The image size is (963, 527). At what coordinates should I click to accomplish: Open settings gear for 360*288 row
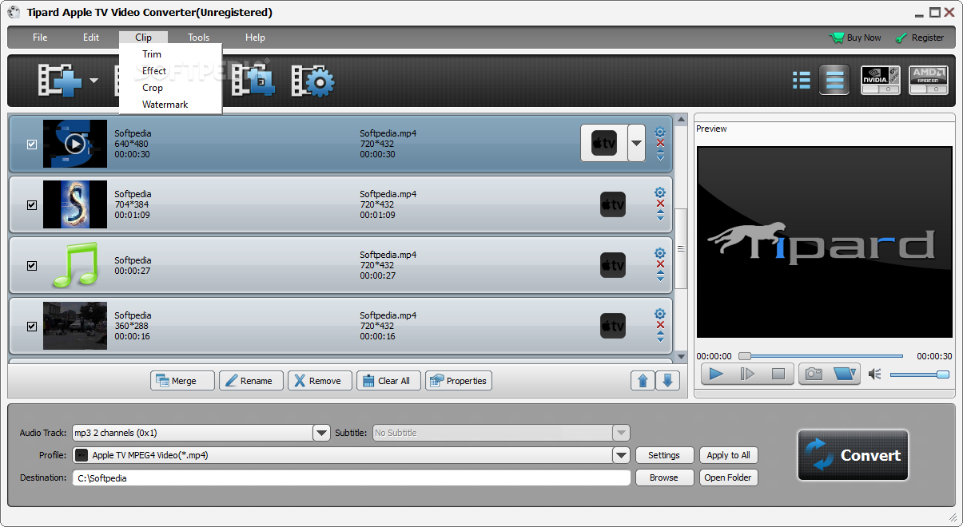[660, 314]
